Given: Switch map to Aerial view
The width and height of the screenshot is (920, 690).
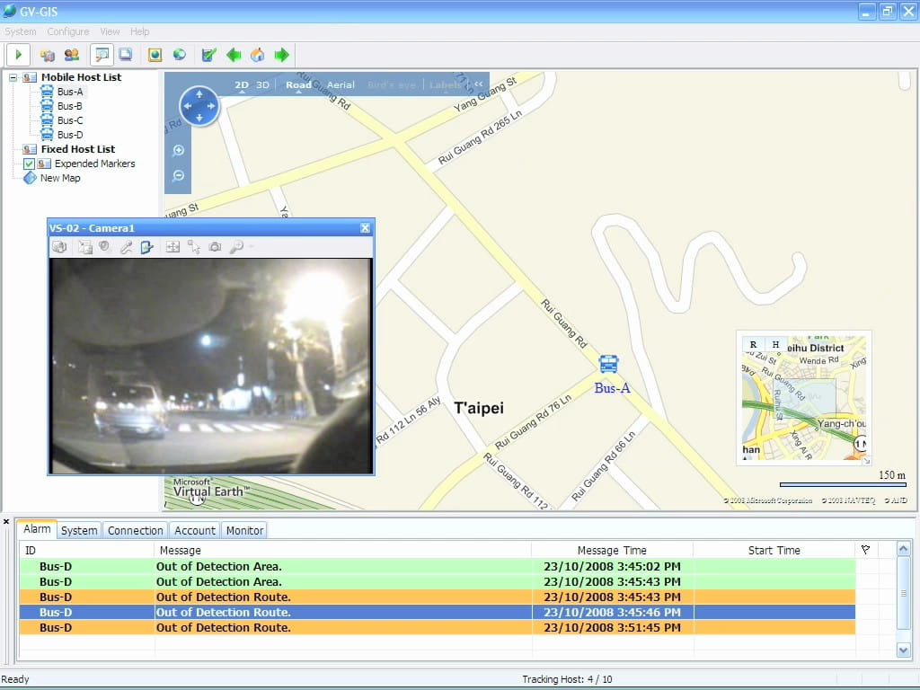Looking at the screenshot, I should [x=341, y=85].
